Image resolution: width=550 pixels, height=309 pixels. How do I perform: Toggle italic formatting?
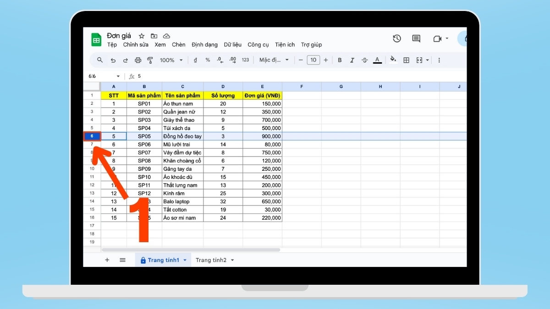click(352, 60)
